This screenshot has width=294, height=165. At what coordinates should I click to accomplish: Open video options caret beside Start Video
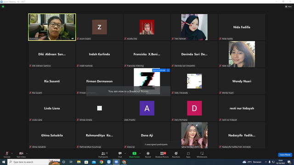(27, 154)
